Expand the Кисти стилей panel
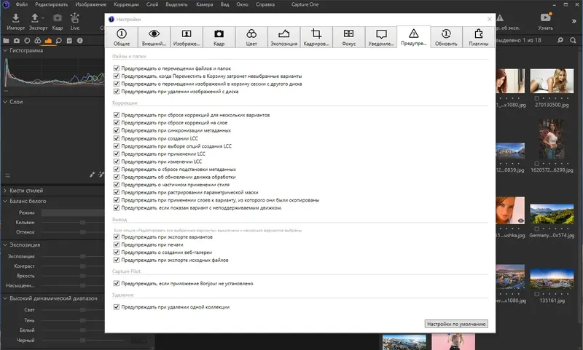This screenshot has height=350, width=583. pos(5,191)
